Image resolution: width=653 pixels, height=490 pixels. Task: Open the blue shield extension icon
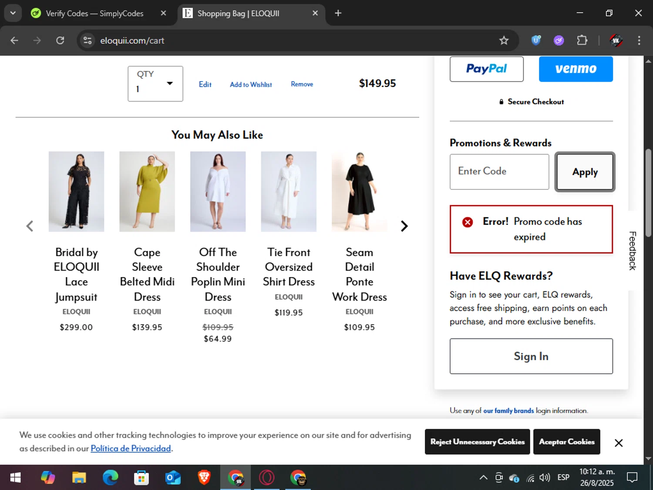pos(536,41)
